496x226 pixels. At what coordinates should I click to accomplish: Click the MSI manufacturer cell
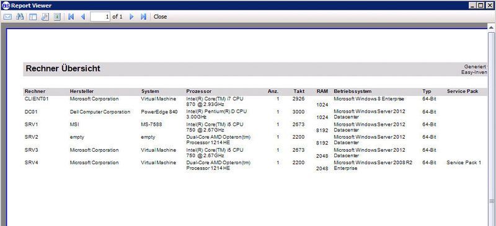tap(74, 124)
